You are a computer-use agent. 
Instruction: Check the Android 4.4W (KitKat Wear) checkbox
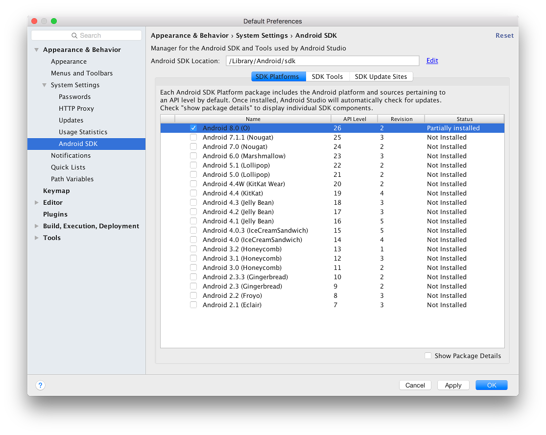point(193,184)
